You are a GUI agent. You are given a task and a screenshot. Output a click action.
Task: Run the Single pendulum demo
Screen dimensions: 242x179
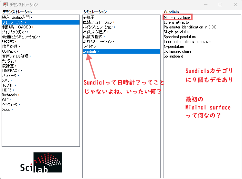pyautogui.click(x=202, y=32)
